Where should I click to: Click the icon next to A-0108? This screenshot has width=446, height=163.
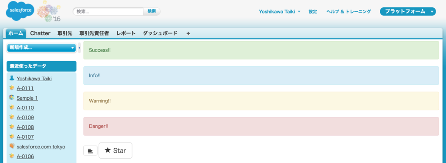pyautogui.click(x=12, y=127)
